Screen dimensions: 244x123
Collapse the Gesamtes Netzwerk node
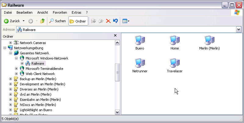click(10, 53)
